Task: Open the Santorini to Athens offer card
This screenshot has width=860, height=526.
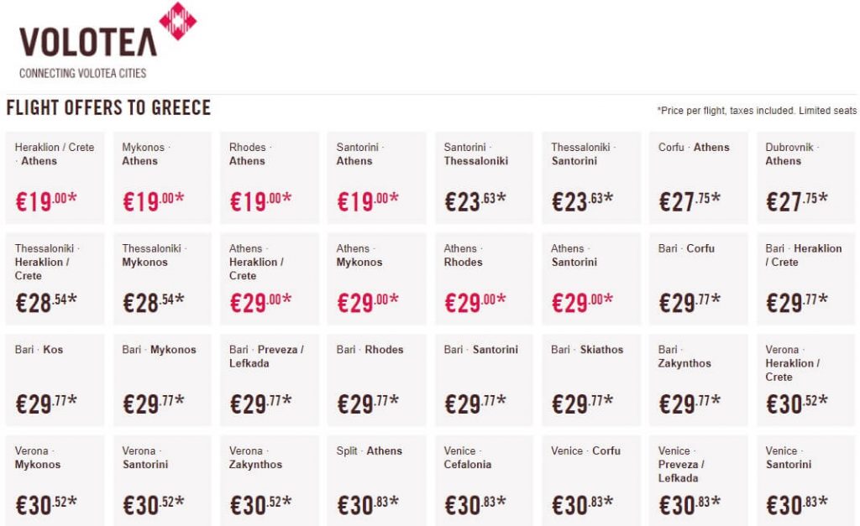Action: coord(377,177)
